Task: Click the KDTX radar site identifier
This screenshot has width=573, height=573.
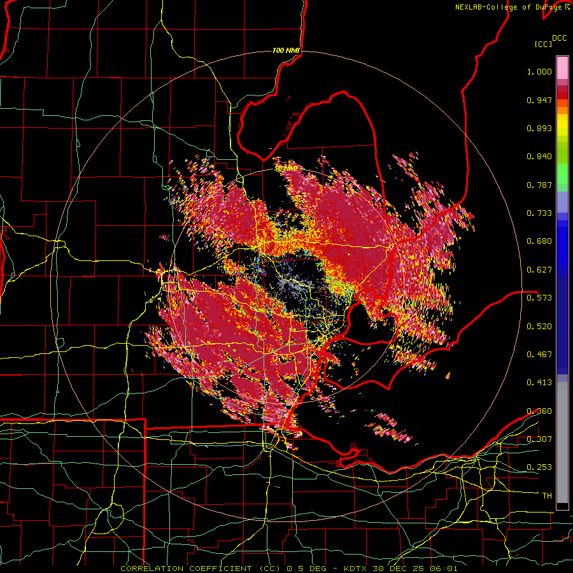Action: coord(357,569)
